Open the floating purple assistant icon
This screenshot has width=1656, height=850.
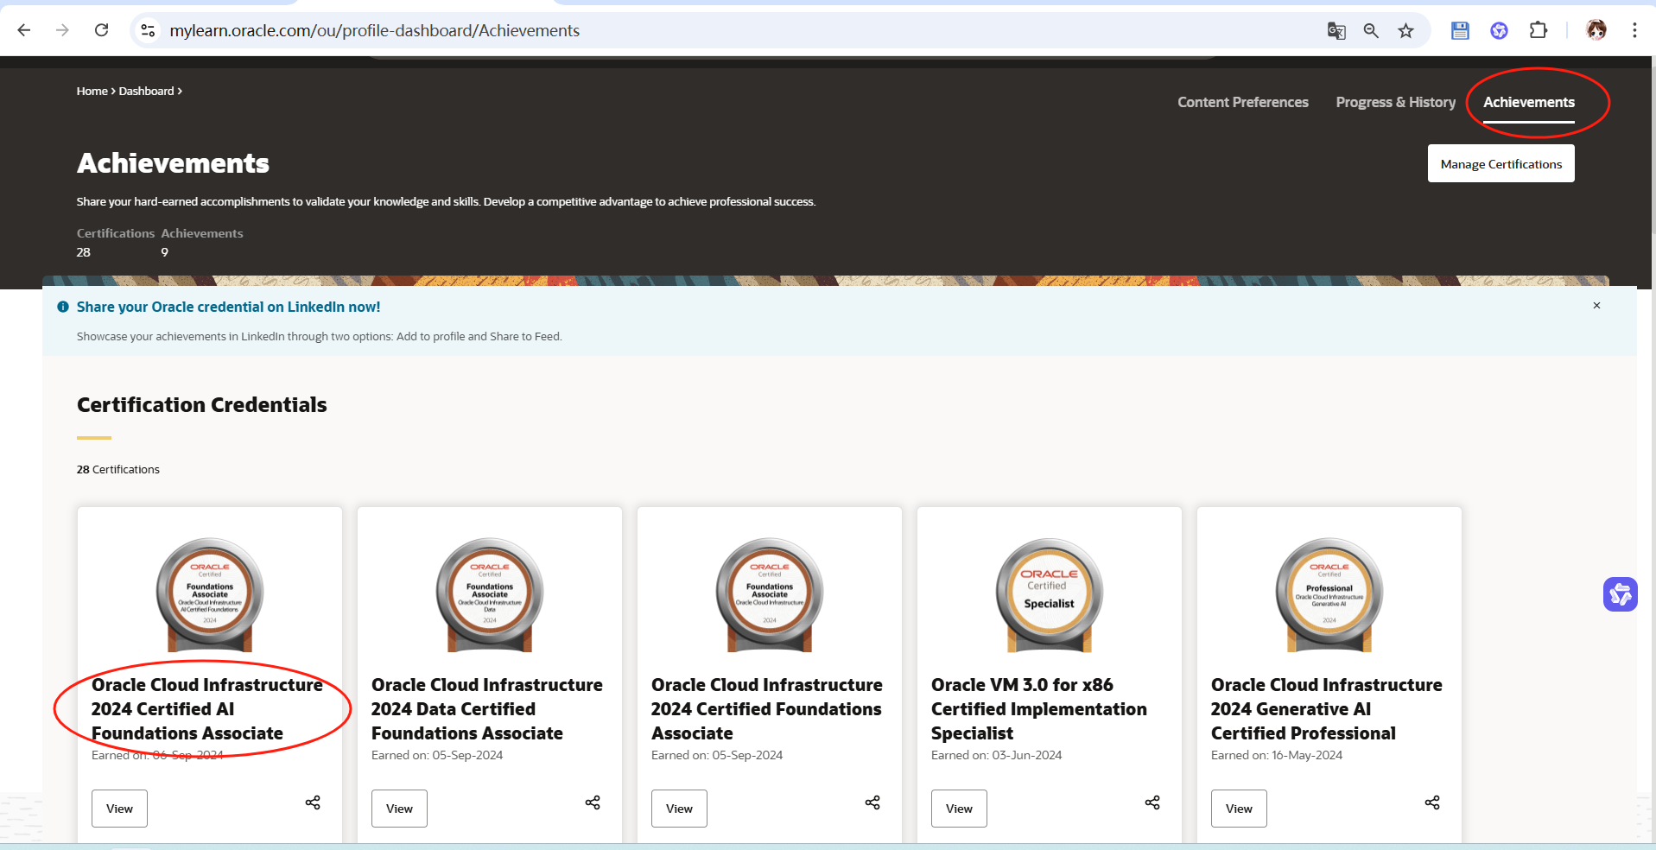point(1621,594)
